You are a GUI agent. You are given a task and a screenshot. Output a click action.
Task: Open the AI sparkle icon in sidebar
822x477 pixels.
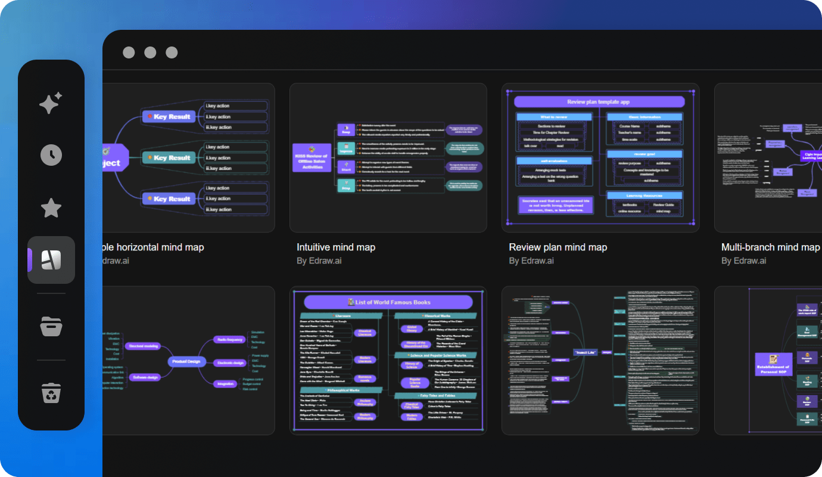pos(51,104)
